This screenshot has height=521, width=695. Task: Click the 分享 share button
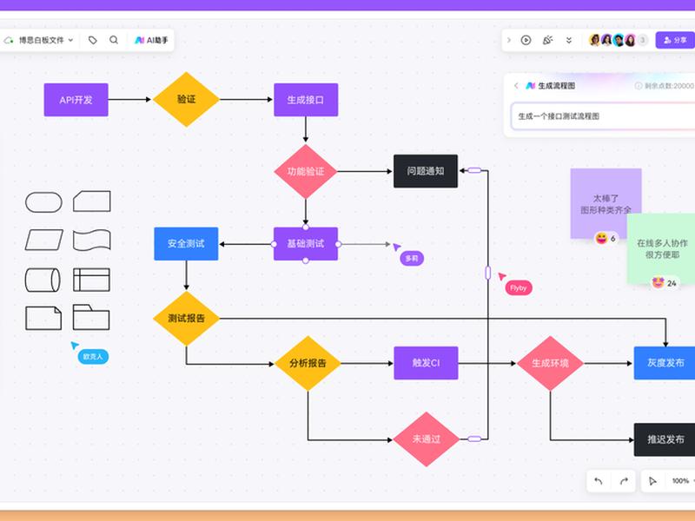pyautogui.click(x=675, y=40)
